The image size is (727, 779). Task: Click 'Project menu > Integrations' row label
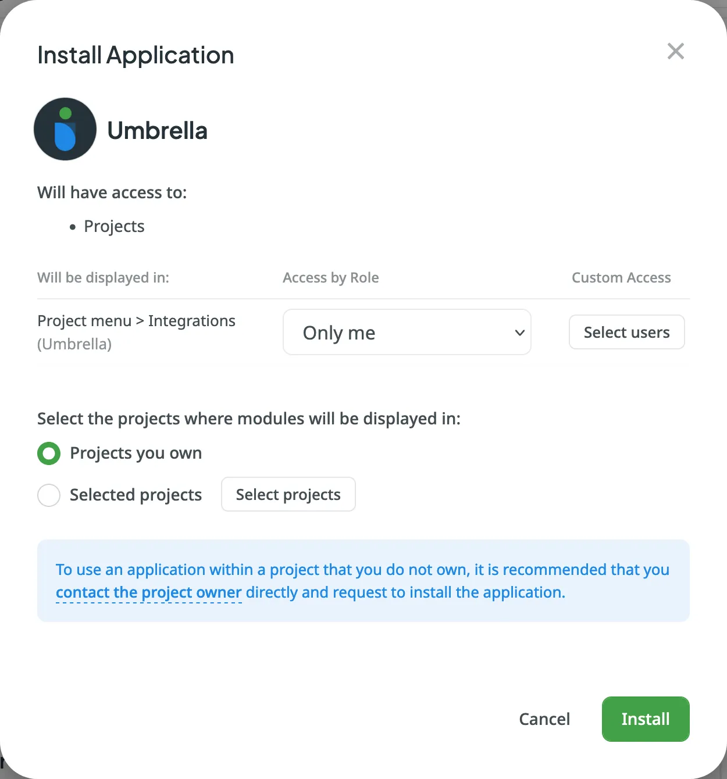pyautogui.click(x=136, y=320)
